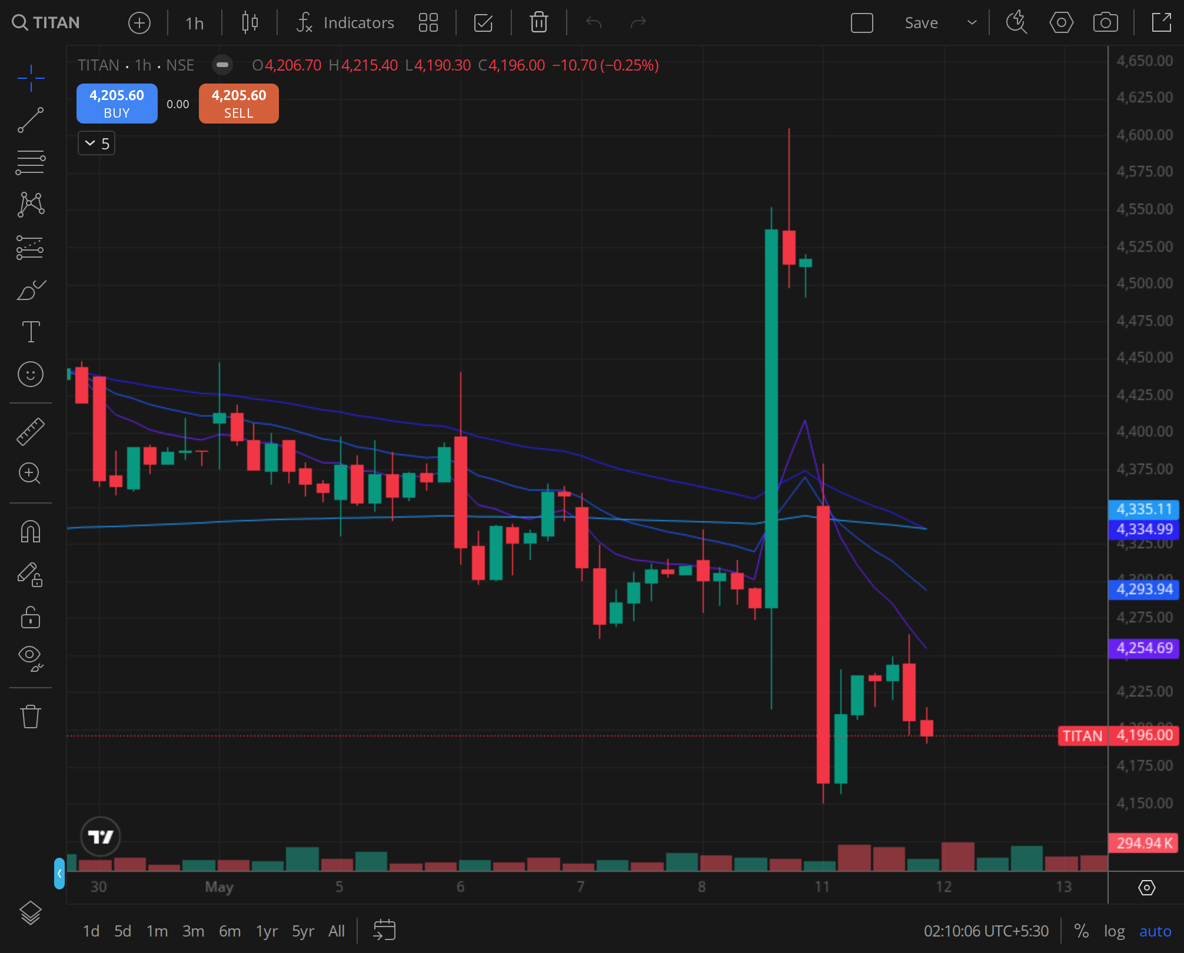
Task: Open the Indicators menu
Action: (345, 23)
